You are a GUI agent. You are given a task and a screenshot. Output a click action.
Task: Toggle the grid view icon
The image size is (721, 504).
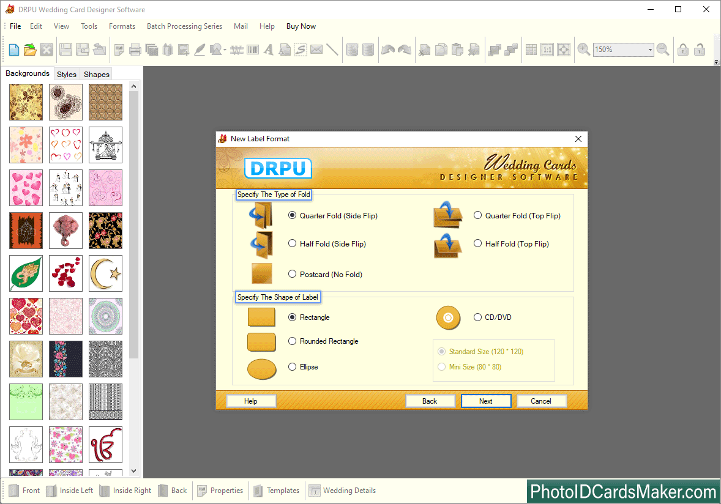(x=531, y=50)
